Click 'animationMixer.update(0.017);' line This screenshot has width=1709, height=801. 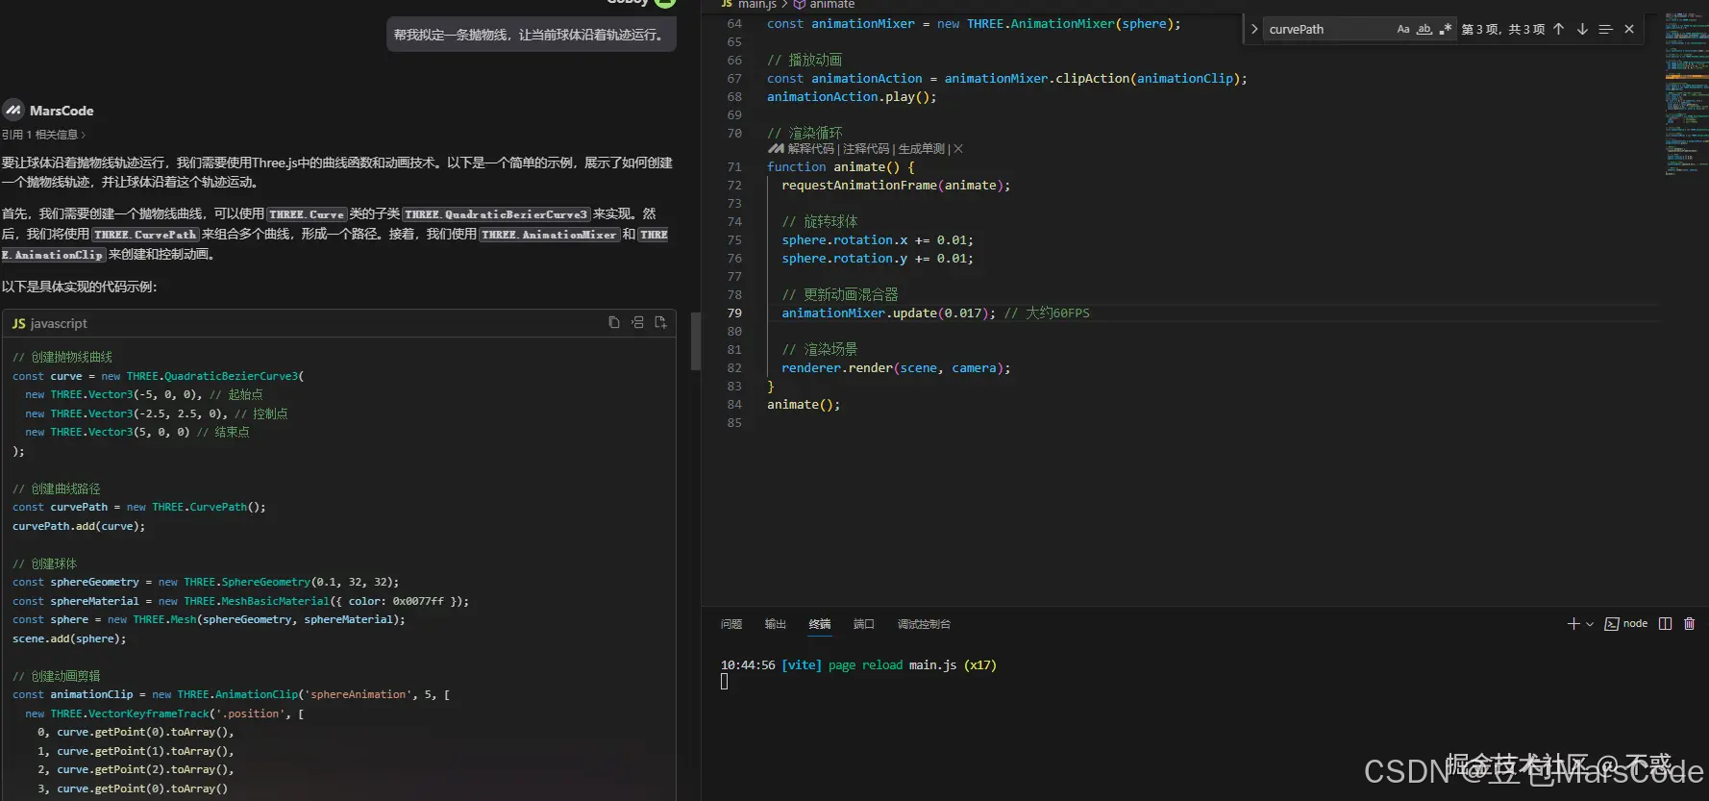(x=888, y=313)
